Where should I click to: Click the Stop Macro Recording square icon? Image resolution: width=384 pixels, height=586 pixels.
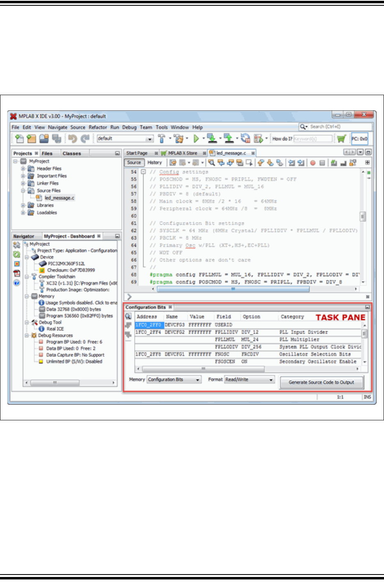coord(322,163)
